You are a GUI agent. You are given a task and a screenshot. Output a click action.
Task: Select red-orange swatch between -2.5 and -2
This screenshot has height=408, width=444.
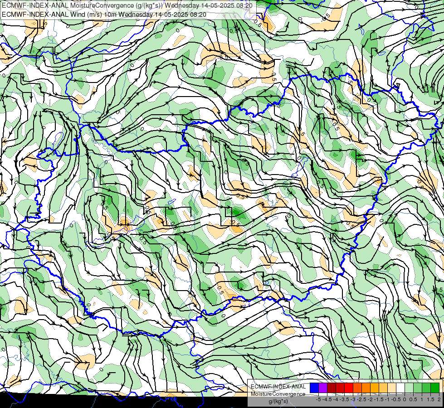pyautogui.click(x=366, y=388)
